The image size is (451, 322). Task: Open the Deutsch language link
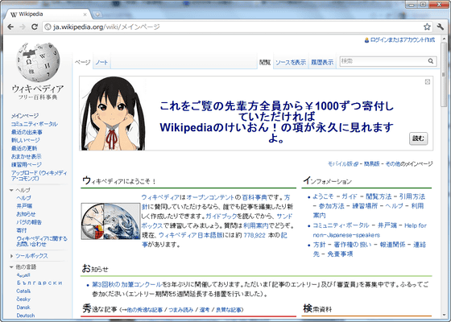point(26,316)
